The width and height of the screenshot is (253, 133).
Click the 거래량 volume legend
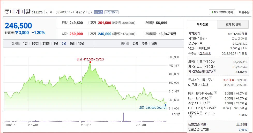(176, 114)
